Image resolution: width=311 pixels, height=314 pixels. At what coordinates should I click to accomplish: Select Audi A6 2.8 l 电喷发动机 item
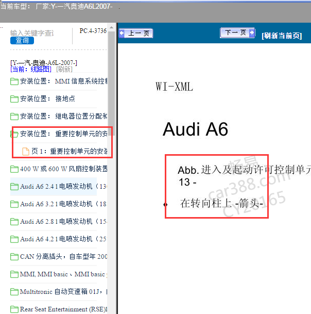point(64,222)
